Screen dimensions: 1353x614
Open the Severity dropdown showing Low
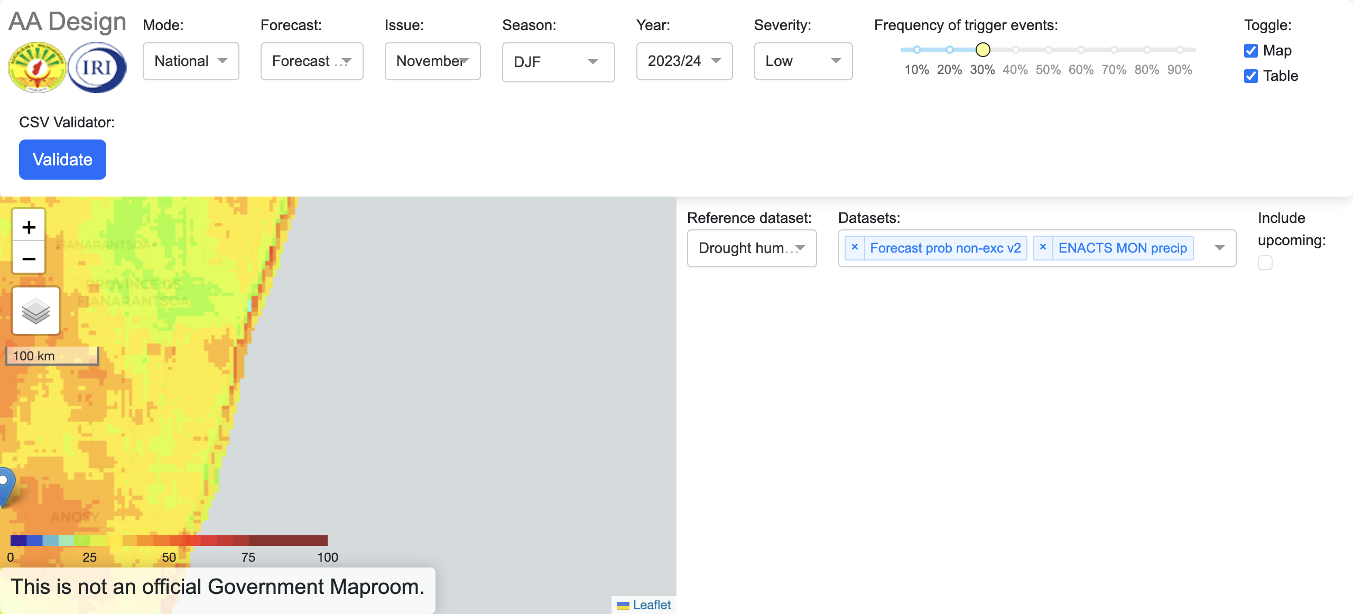[x=803, y=61]
